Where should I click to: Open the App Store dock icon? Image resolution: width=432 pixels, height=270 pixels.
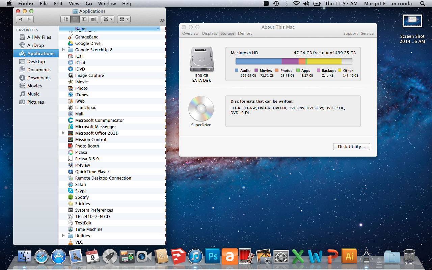[59, 256]
